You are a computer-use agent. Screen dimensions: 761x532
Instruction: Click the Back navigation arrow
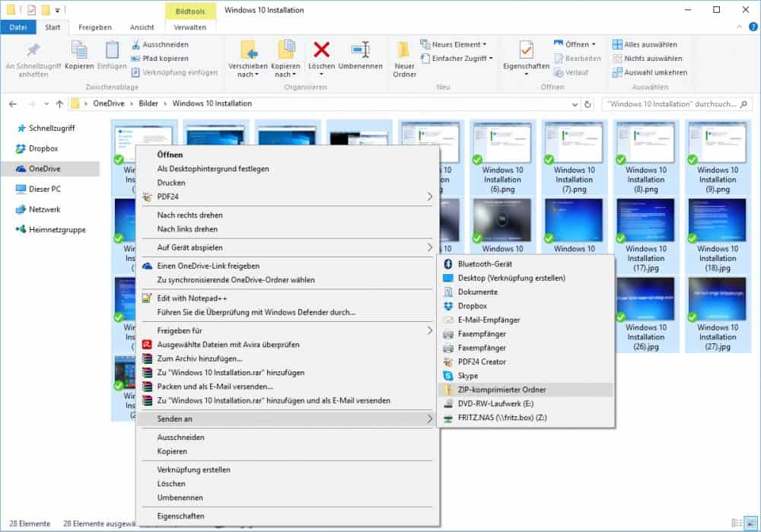coord(13,104)
